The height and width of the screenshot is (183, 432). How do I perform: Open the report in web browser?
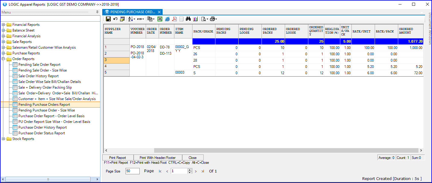[x=167, y=19]
